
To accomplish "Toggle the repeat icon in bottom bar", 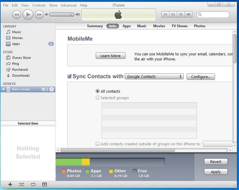I will 33,184.
